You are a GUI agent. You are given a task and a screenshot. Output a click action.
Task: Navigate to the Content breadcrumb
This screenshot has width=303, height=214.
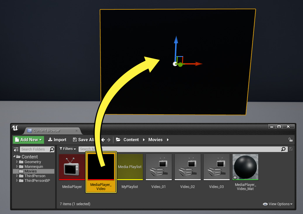point(131,140)
